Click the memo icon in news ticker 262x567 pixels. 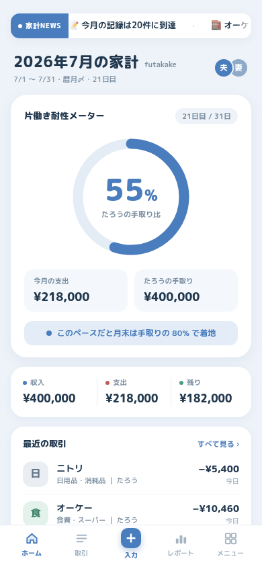75,26
